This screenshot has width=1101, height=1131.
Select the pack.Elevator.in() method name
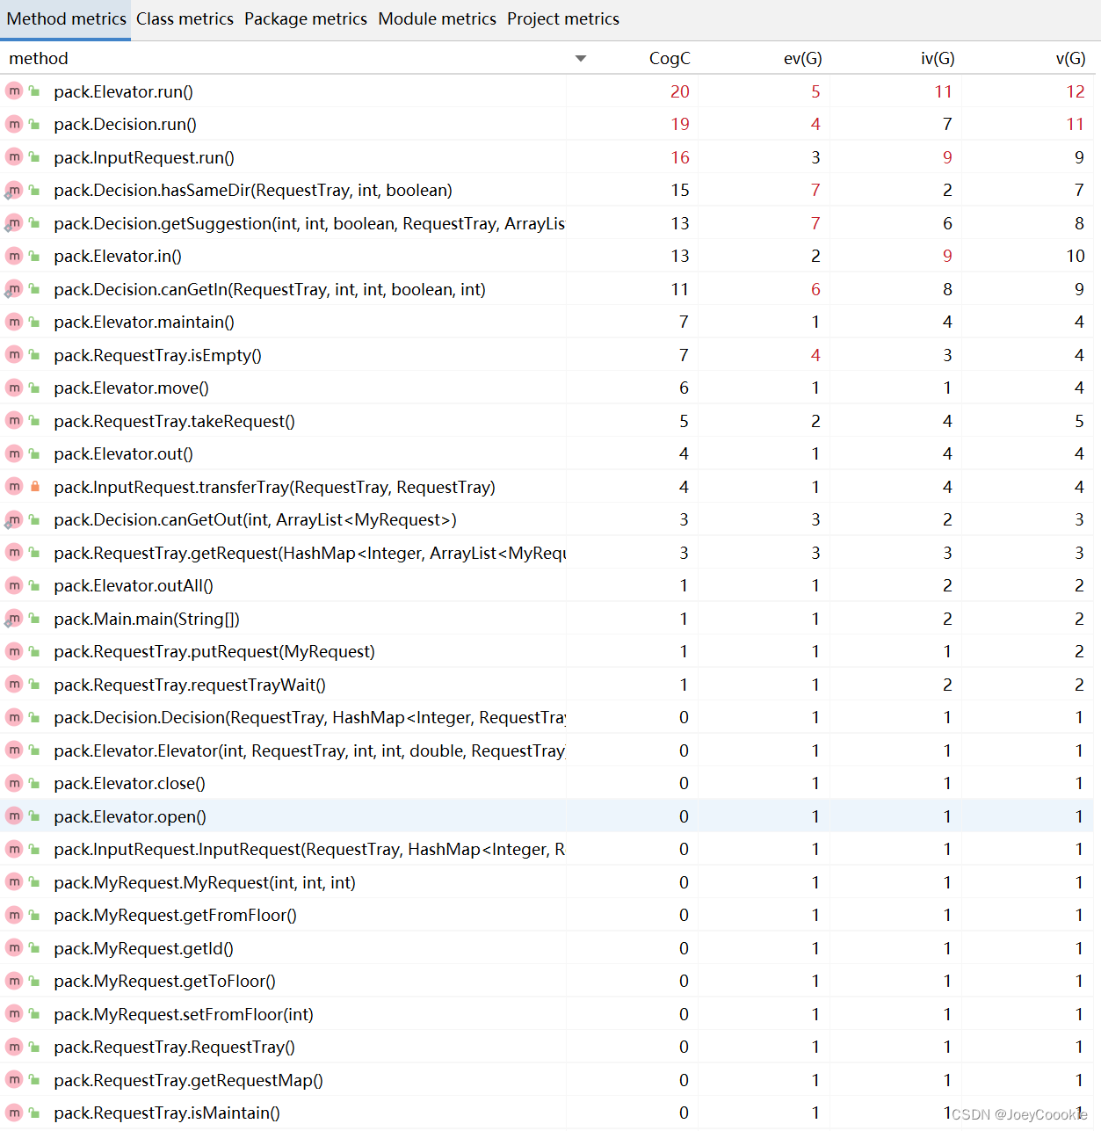118,256
